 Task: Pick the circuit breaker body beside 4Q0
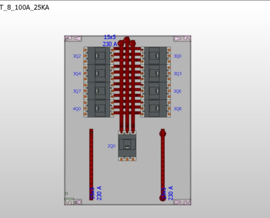[99, 108]
